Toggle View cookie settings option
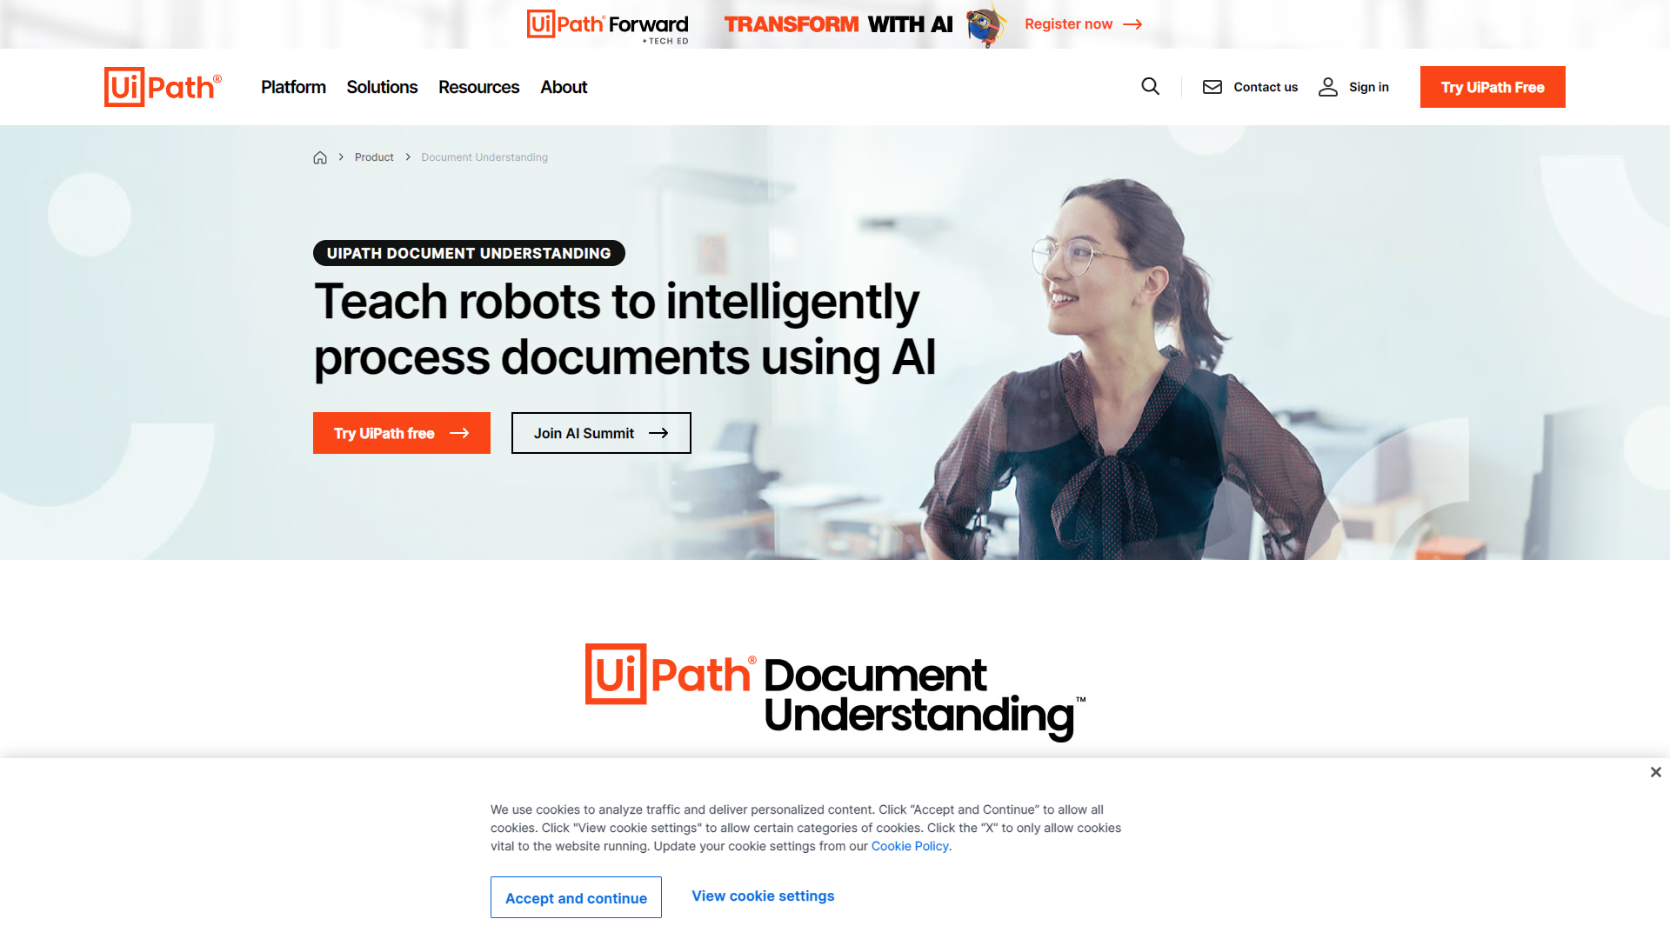Screen dimensions: 1670x939 763,896
